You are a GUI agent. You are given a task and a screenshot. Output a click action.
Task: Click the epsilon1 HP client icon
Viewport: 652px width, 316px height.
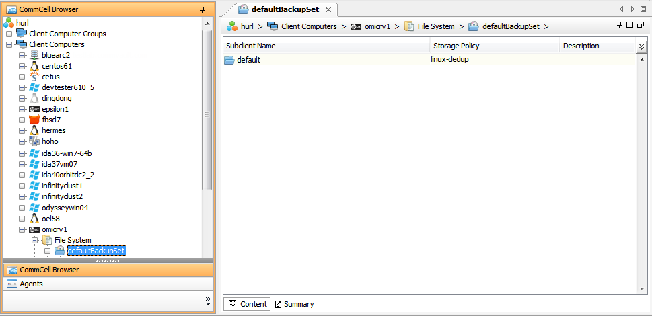click(x=34, y=109)
